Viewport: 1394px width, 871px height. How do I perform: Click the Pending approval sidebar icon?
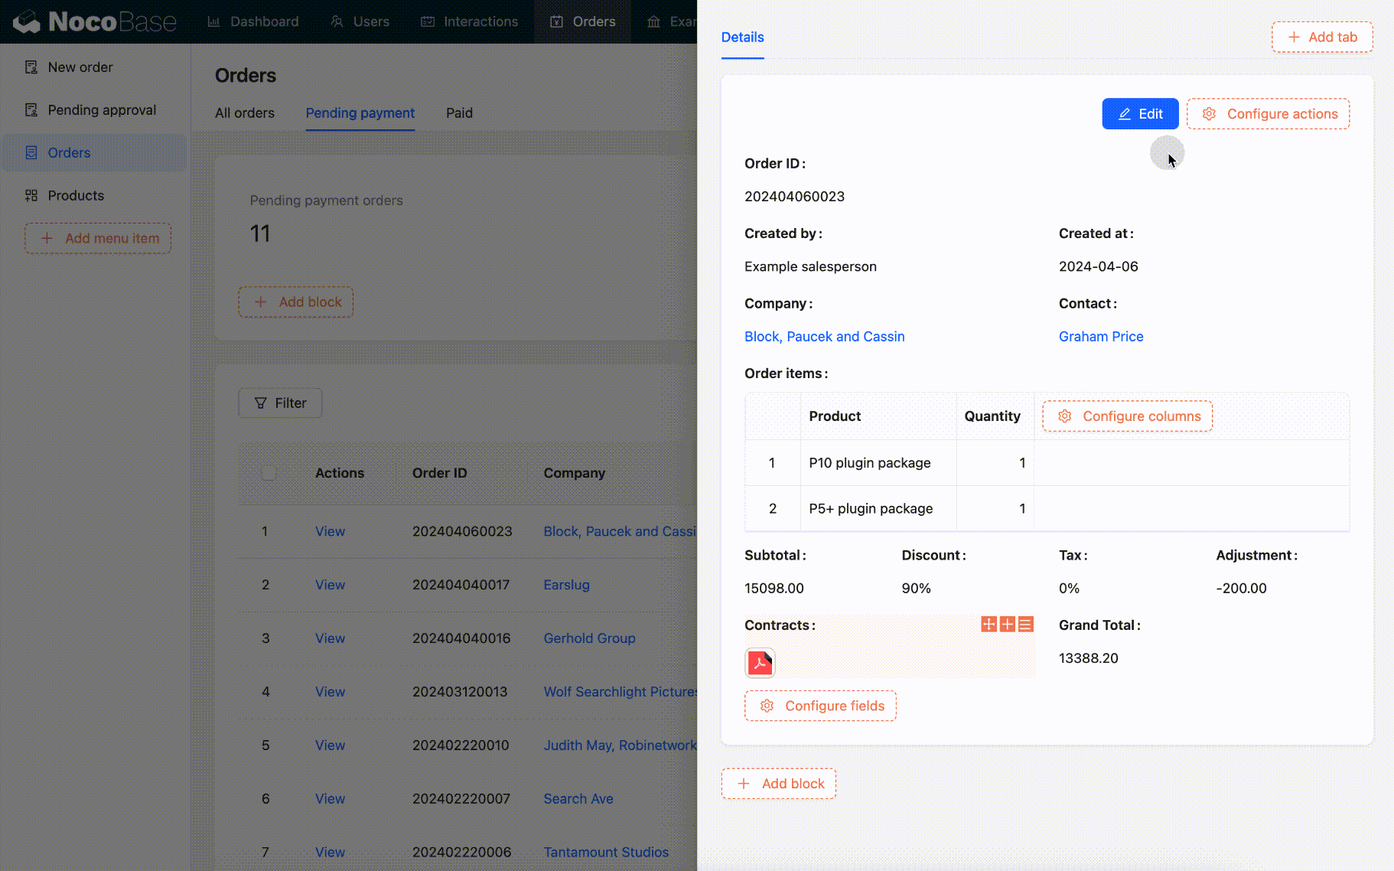(31, 110)
